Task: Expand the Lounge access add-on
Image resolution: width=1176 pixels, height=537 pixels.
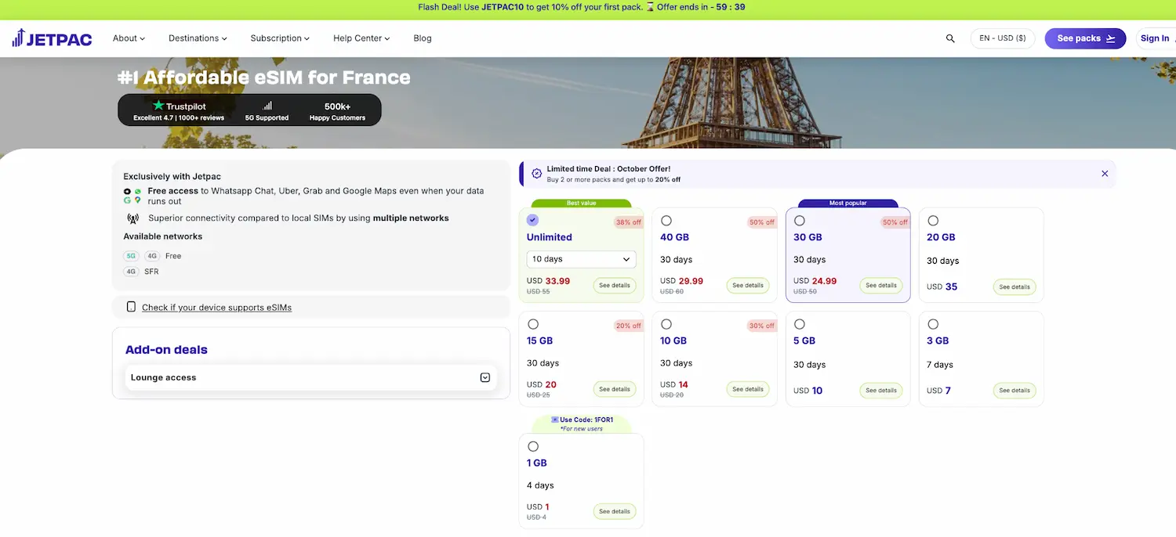Action: pyautogui.click(x=485, y=377)
